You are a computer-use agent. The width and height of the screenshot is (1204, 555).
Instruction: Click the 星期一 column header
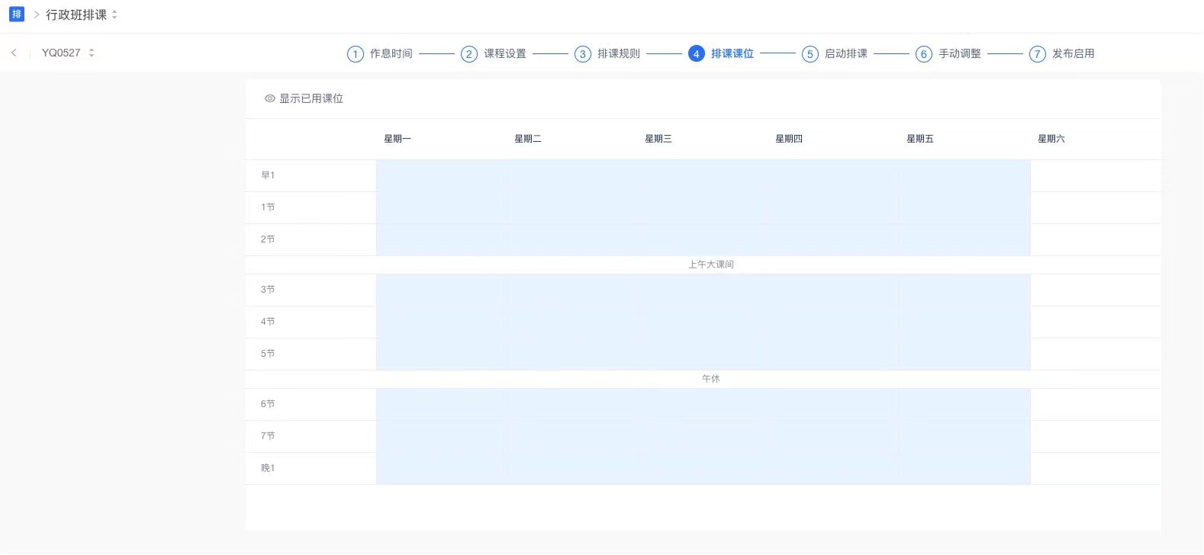398,139
